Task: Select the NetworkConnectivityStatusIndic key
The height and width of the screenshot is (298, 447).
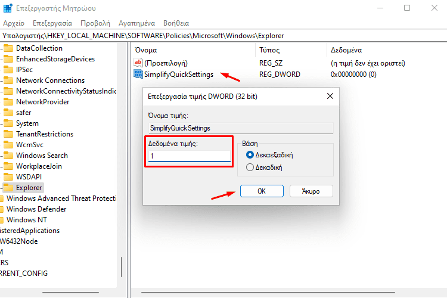Action: coord(66,91)
